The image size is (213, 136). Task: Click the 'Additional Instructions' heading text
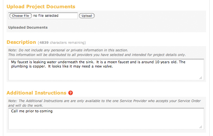tap(36, 93)
